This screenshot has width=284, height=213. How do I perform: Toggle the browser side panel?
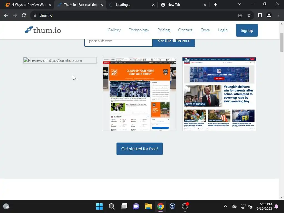tap(260, 16)
